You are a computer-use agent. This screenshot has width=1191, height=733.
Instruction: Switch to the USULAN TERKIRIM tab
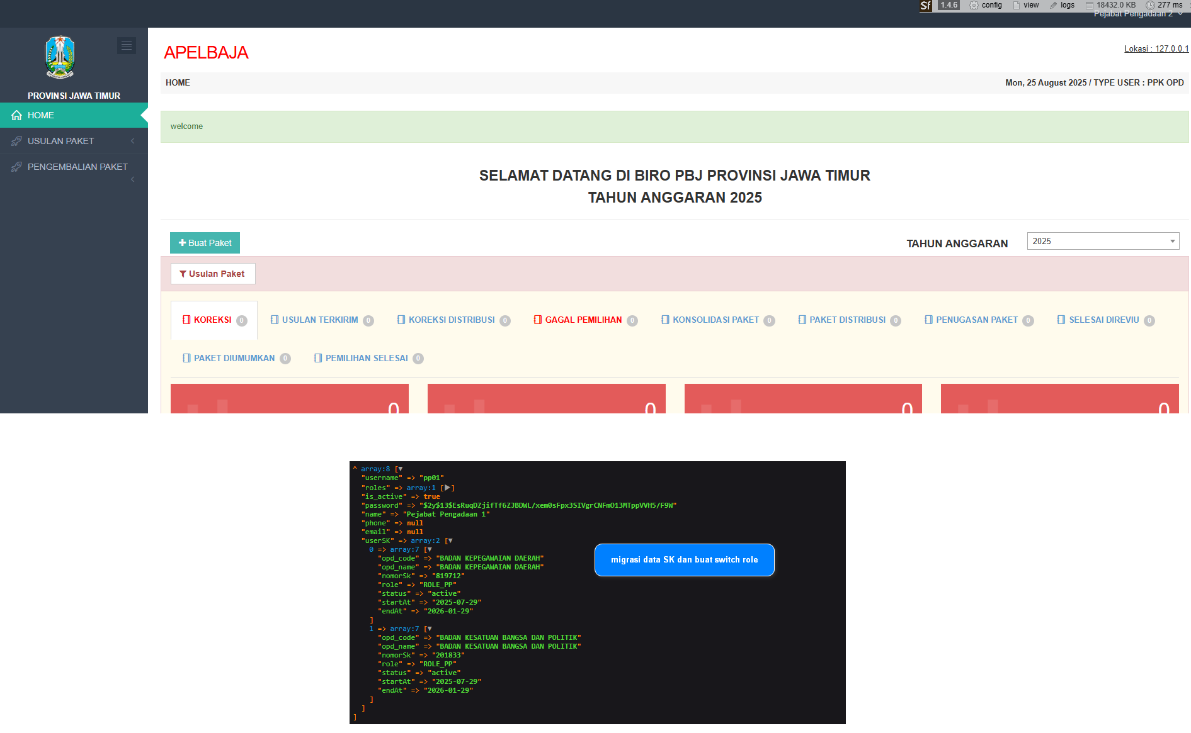[321, 320]
